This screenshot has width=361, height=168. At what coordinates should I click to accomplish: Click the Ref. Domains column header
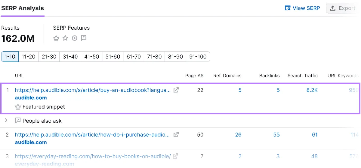click(227, 76)
